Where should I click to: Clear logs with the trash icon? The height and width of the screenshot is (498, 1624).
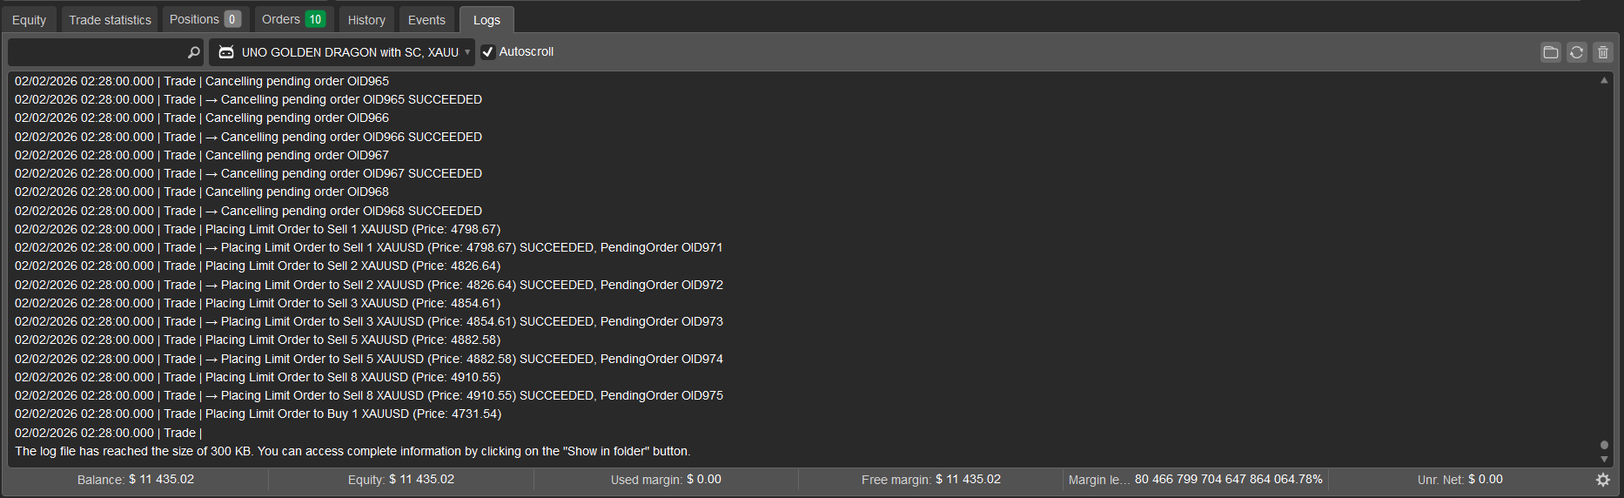point(1602,52)
